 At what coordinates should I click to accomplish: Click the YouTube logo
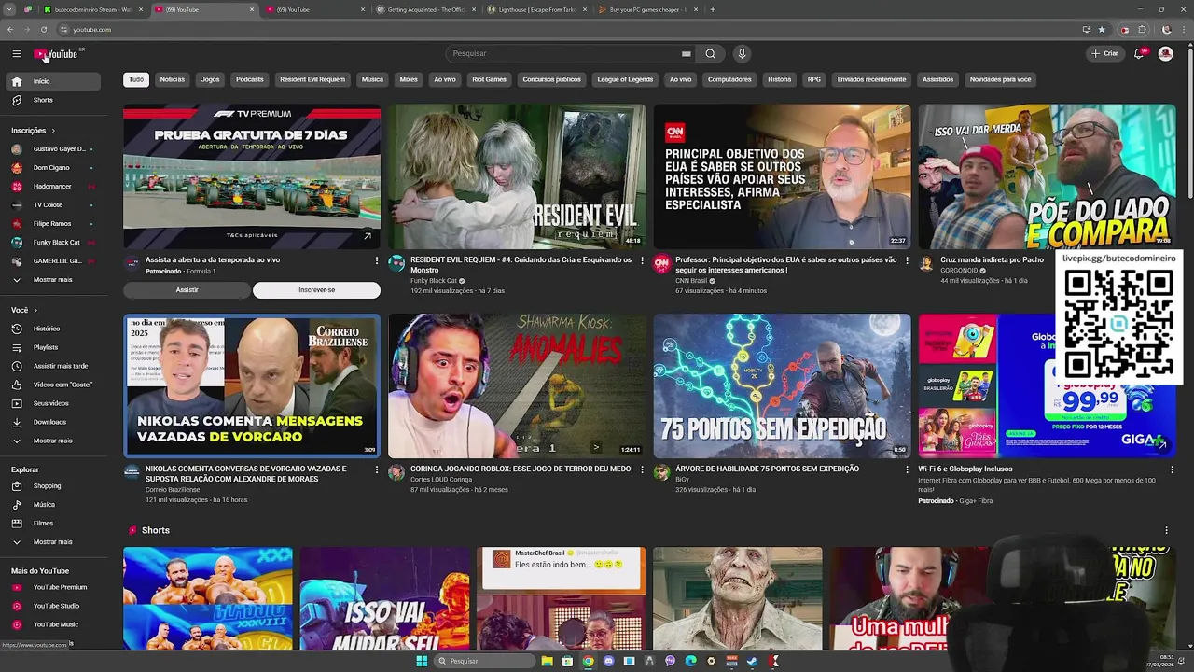[57, 54]
